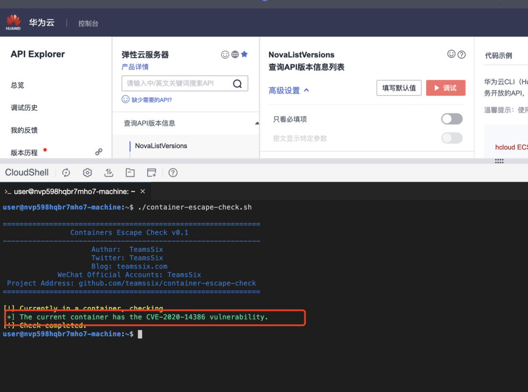The image size is (528, 392).
Task: Click the link icon beside 版本历程
Action: click(99, 152)
